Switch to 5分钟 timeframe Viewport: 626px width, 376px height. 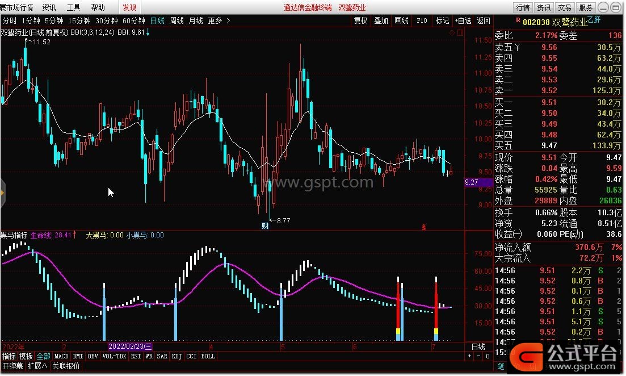(x=54, y=20)
